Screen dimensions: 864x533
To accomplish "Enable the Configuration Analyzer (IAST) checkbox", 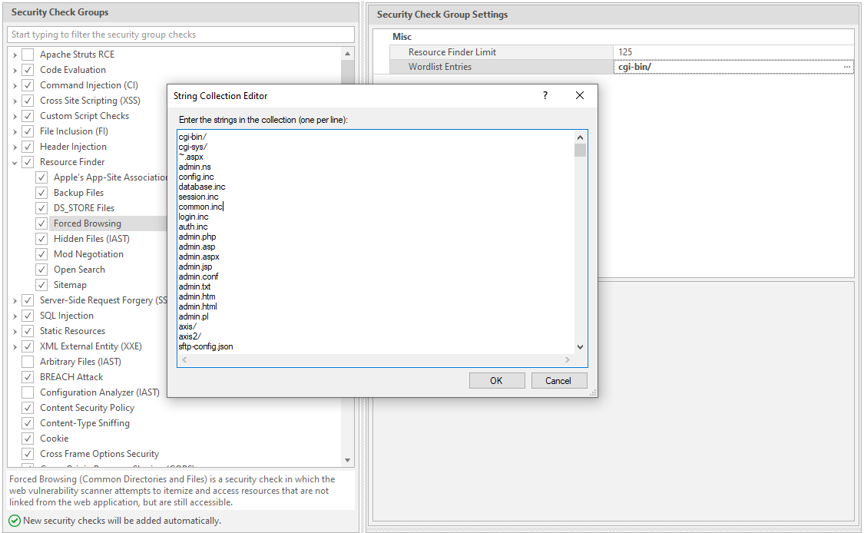I will 28,392.
